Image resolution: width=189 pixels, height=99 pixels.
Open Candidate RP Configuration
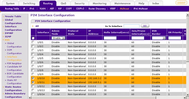pyautogui.click(x=14, y=68)
